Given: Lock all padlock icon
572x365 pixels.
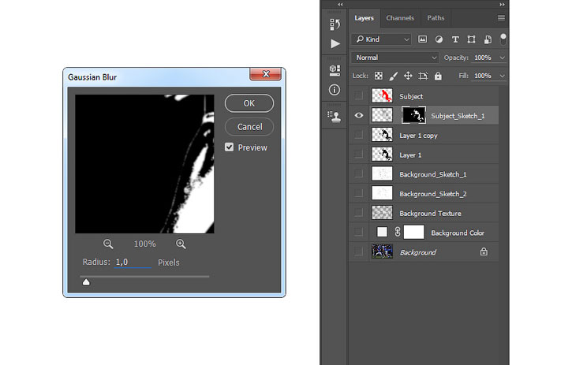Looking at the screenshot, I should click(438, 76).
